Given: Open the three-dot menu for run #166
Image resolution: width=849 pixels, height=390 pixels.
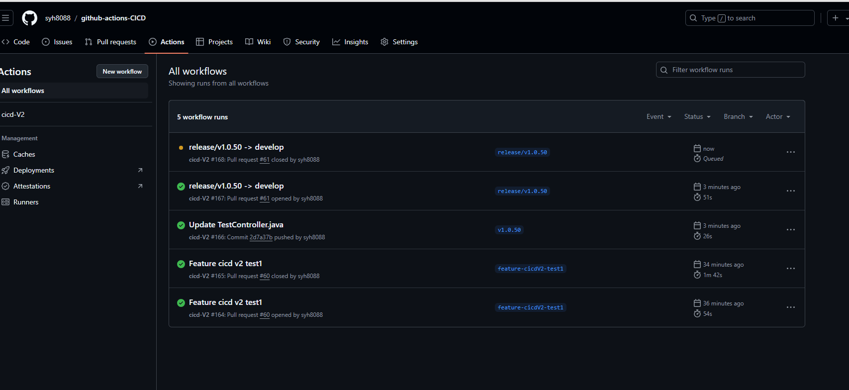Looking at the screenshot, I should (x=791, y=230).
